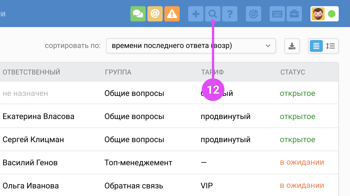Open the target goals icon
This screenshot has width=350, height=196.
coord(253,14)
